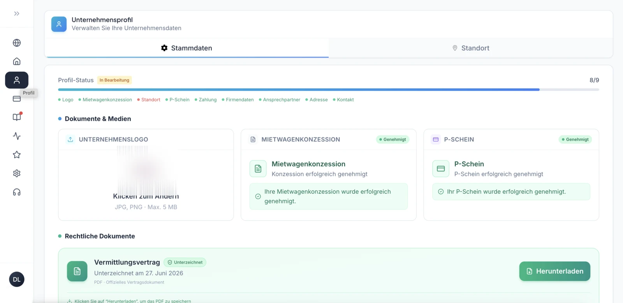623x303 pixels.
Task: Click the profile progress bar
Action: pyautogui.click(x=328, y=90)
